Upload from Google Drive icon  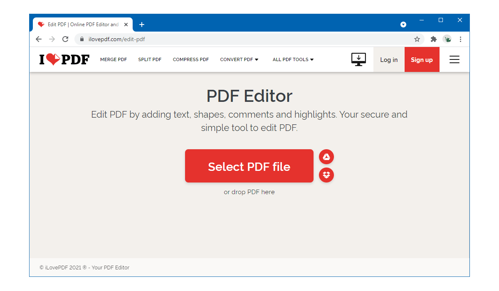(x=326, y=157)
